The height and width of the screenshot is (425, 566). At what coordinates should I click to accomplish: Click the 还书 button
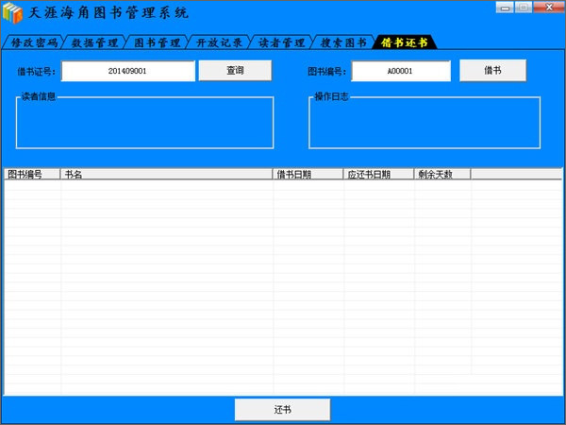coord(282,410)
